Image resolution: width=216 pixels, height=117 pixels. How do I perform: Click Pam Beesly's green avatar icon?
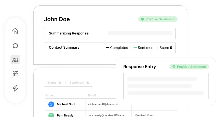click(x=51, y=115)
